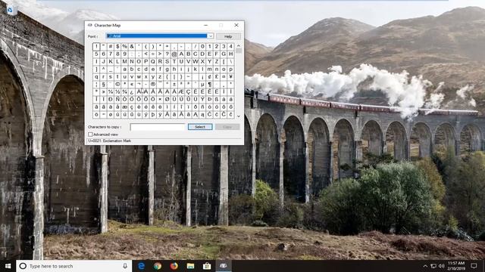The width and height of the screenshot is (485, 272).
Task: Click the Cortana circle icon
Action: (x=23, y=266)
